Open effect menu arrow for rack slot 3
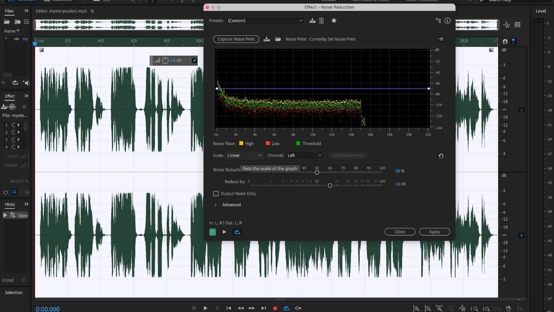 (x=19, y=140)
